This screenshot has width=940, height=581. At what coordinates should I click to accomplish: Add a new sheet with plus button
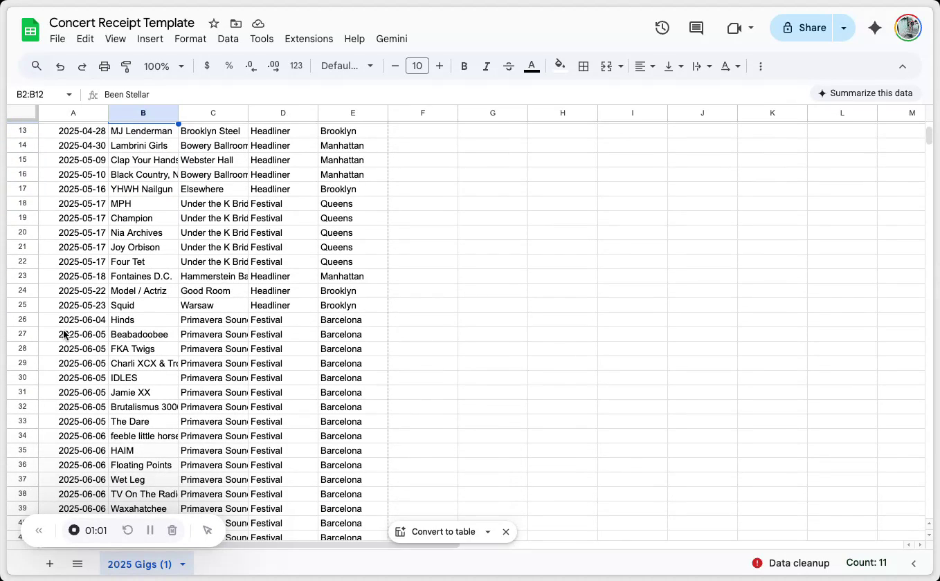click(50, 564)
